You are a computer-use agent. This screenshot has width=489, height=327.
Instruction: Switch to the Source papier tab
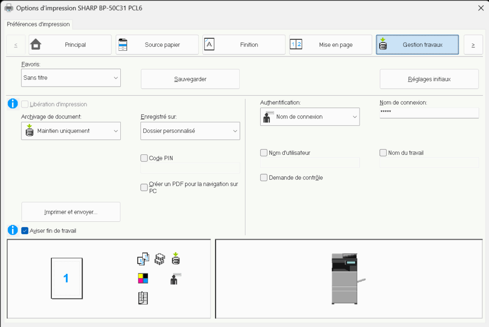(157, 45)
